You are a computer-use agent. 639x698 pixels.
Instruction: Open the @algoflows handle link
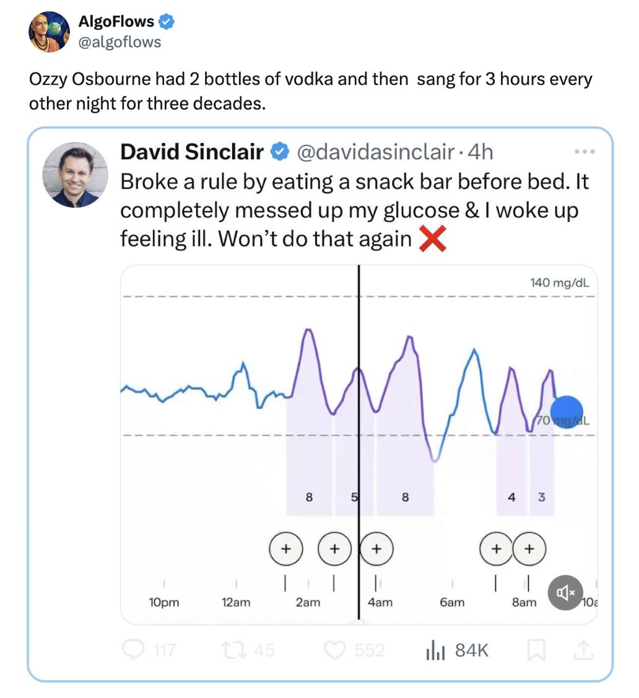(120, 42)
